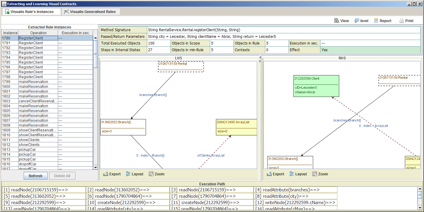Apply Layout to the LHS graph
This screenshot has height=212, width=424.
134,174
